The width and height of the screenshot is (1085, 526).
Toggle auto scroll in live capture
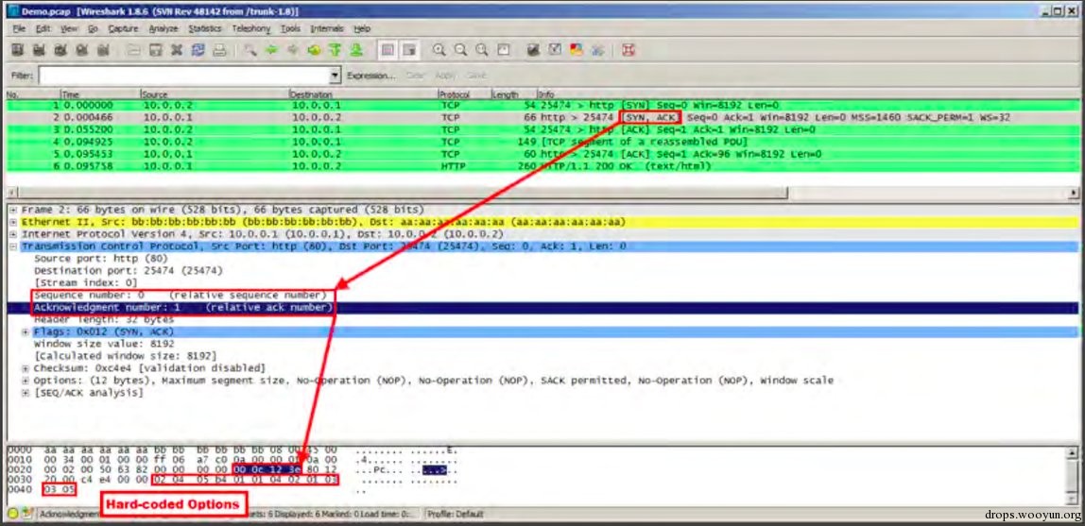(x=409, y=50)
